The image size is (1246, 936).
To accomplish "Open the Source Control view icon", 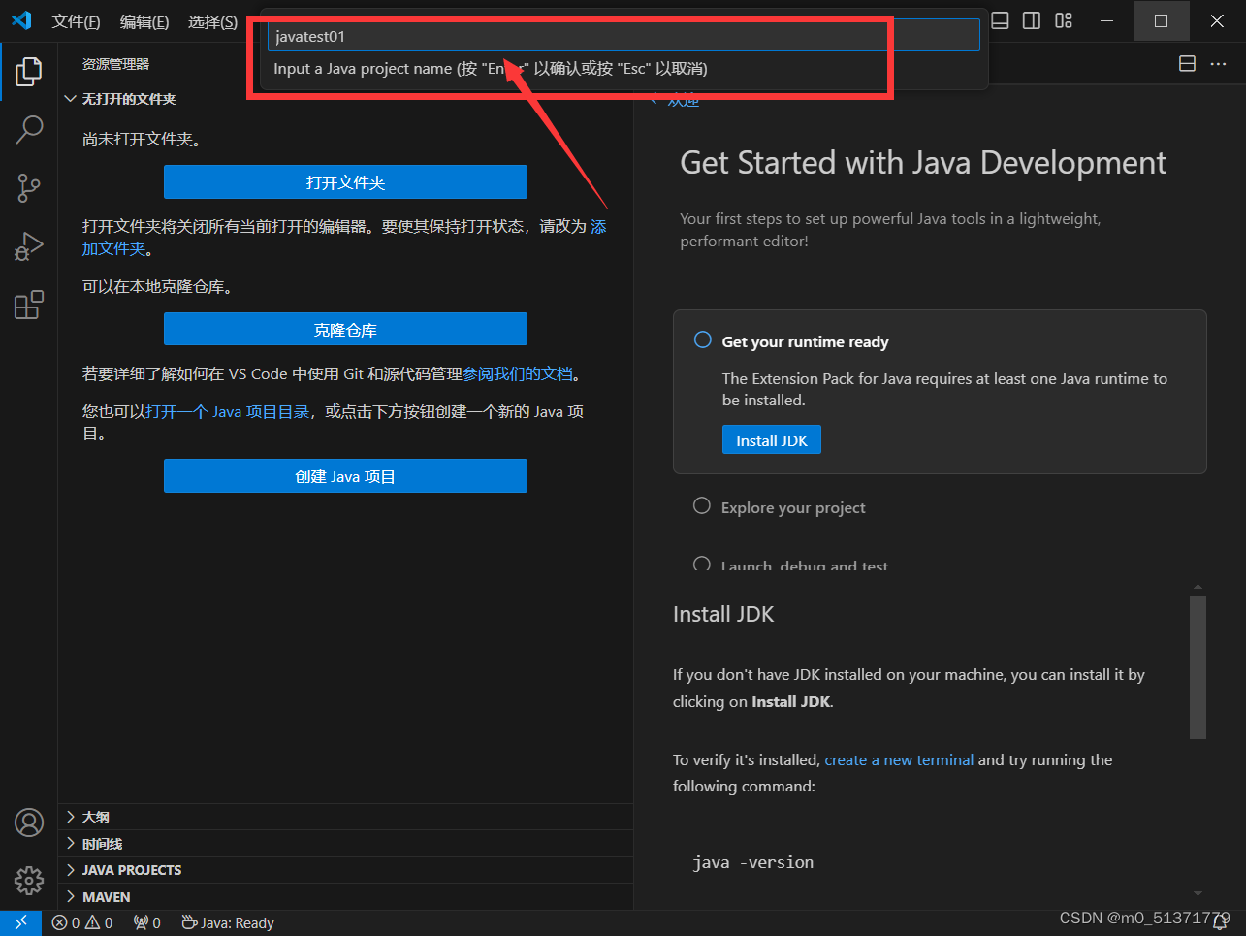I will click(29, 188).
